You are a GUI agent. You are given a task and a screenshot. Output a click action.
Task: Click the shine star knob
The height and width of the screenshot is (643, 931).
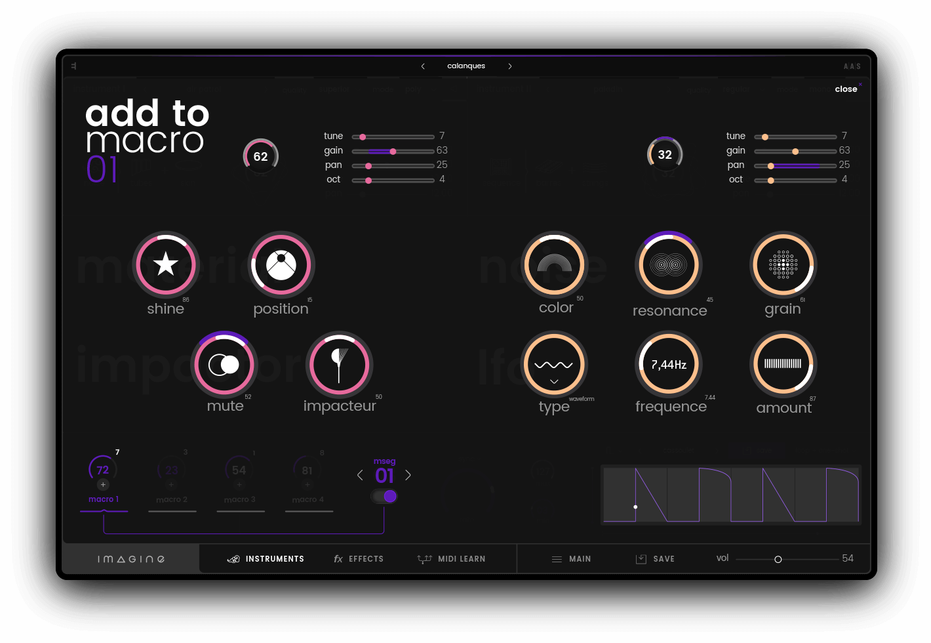[166, 264]
